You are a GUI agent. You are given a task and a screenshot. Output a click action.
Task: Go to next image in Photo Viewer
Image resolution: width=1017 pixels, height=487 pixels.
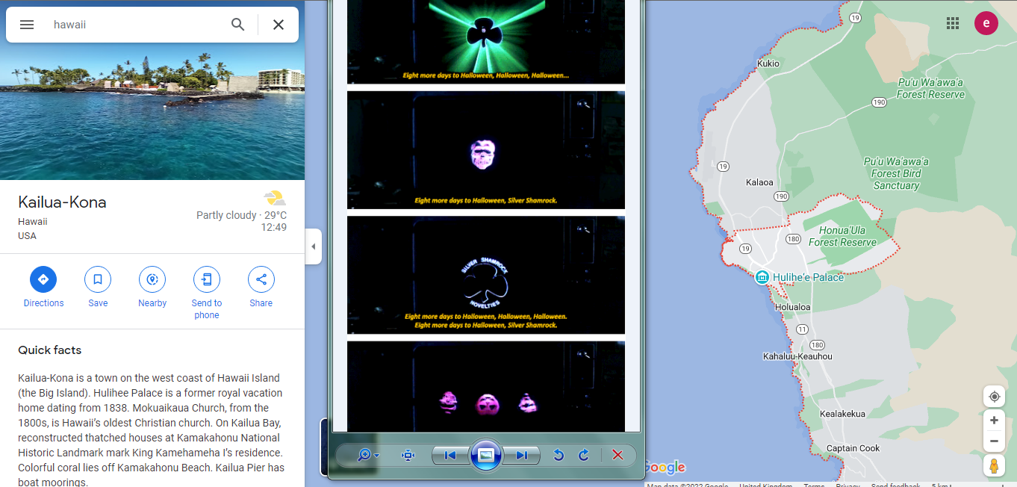tap(521, 455)
